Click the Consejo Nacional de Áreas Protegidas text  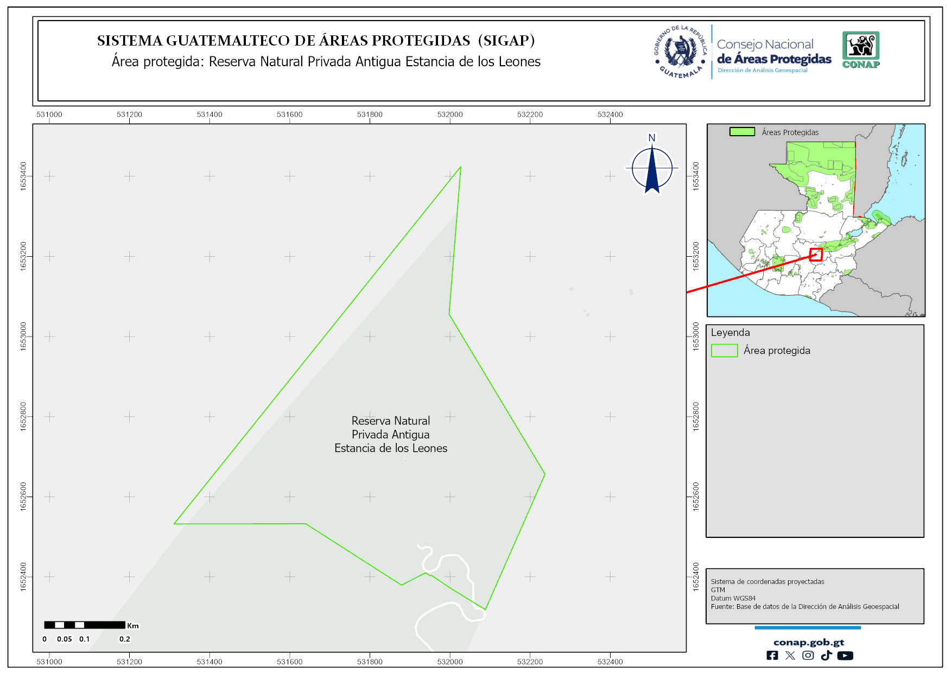(x=773, y=52)
